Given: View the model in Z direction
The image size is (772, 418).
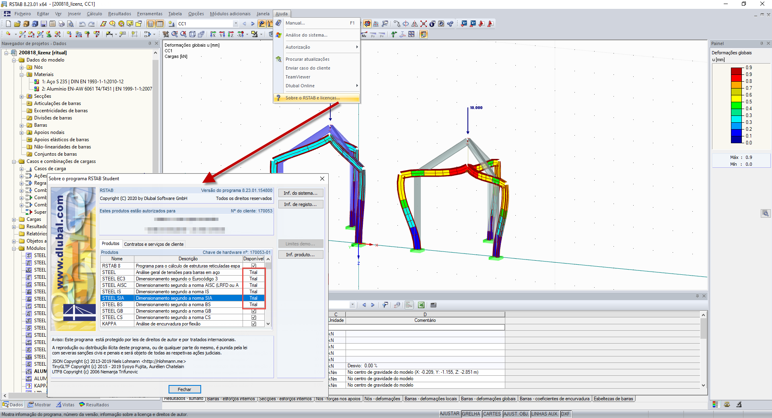Looking at the screenshot, I should coord(231,34).
